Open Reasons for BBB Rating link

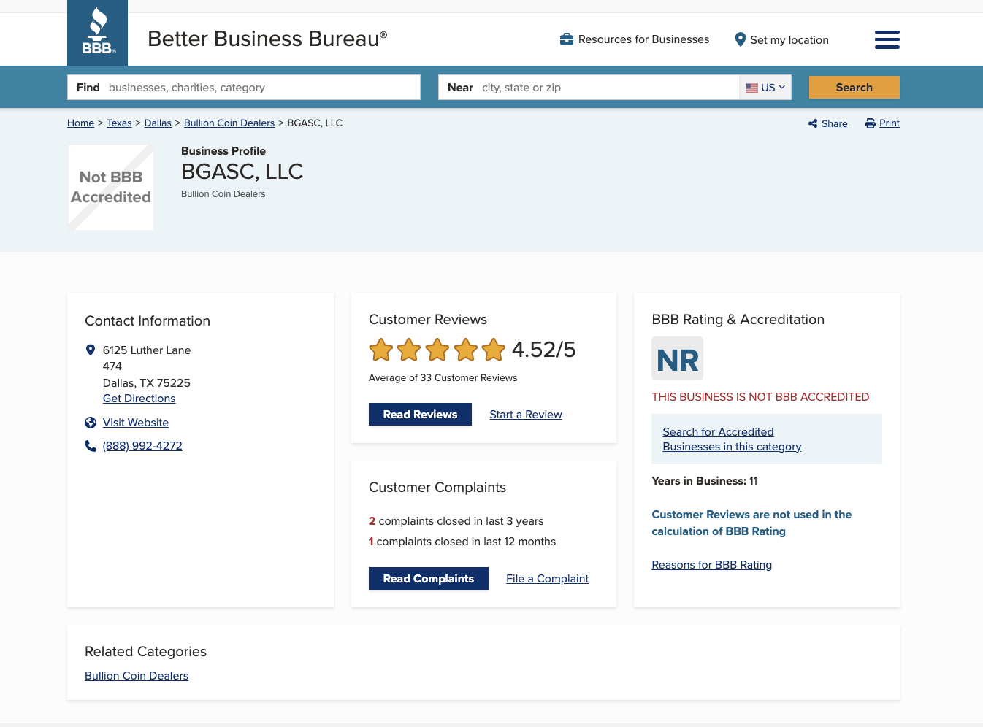tap(711, 565)
